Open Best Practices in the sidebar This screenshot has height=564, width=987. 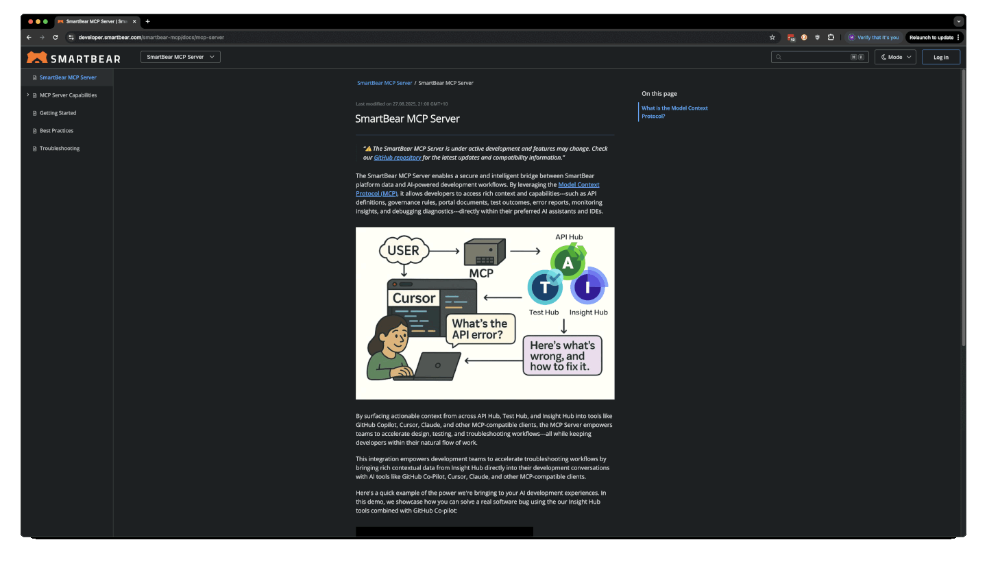pyautogui.click(x=56, y=131)
